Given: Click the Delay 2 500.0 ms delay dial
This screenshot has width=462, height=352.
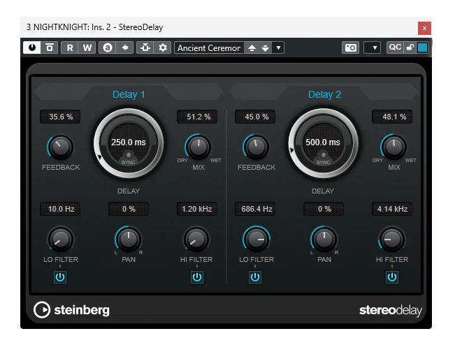Looking at the screenshot, I should [323, 143].
